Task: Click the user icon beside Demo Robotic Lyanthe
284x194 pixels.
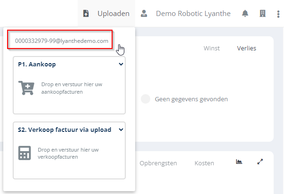Action: pos(145,14)
